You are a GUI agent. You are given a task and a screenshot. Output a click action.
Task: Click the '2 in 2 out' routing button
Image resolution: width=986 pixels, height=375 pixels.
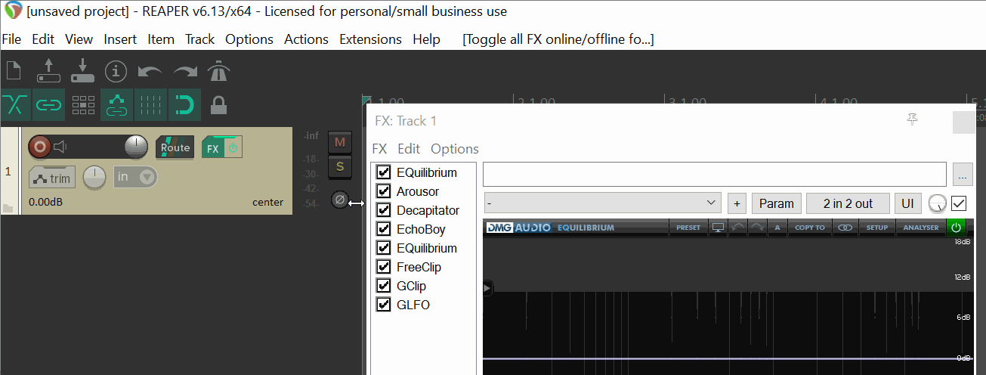848,203
